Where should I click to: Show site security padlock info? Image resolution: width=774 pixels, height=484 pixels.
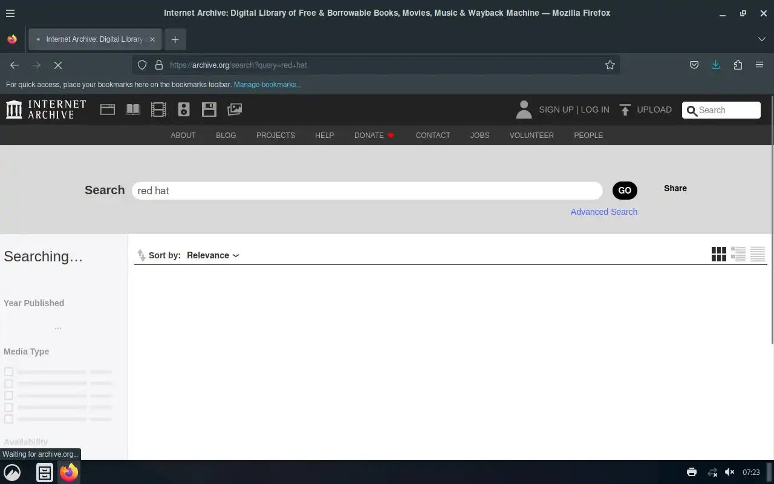159,65
